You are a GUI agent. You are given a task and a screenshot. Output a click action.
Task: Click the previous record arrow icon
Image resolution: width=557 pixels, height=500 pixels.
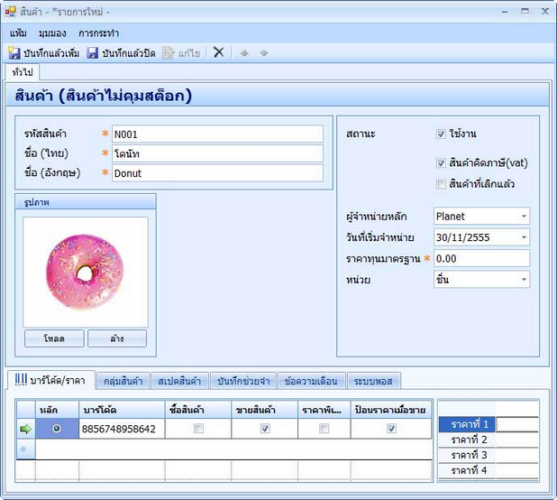click(243, 53)
